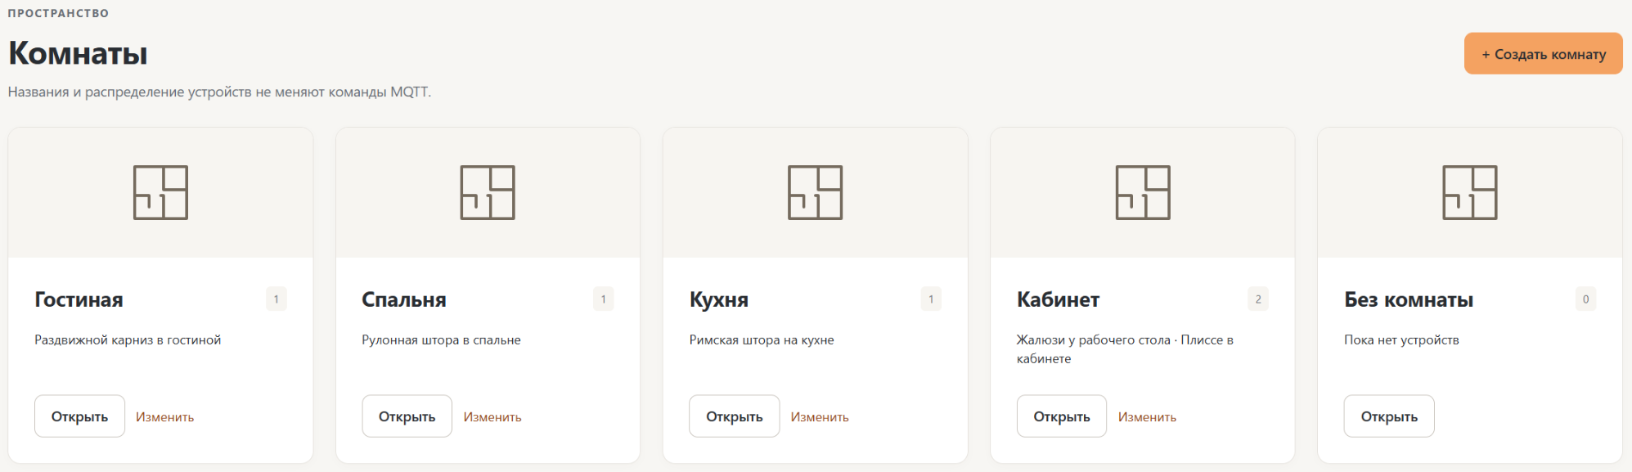Click the device count badge on Кухня
Image resolution: width=1632 pixels, height=472 pixels.
(931, 299)
